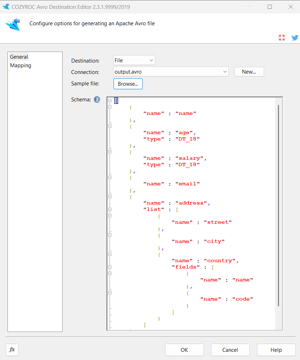This screenshot has width=300, height=360.
Task: Collapse the root array fold marker
Action: [110, 101]
